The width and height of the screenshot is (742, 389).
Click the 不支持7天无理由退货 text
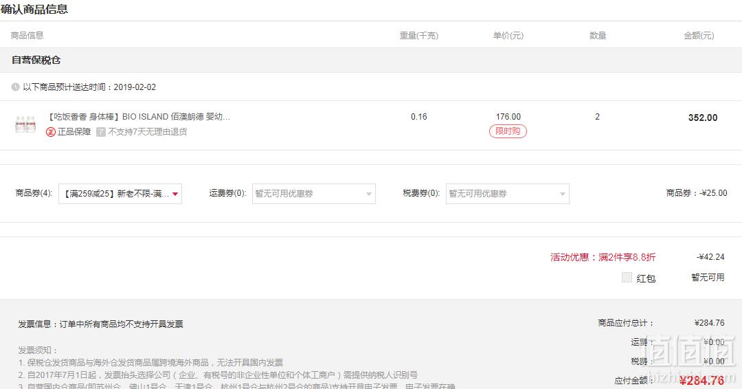click(x=148, y=132)
